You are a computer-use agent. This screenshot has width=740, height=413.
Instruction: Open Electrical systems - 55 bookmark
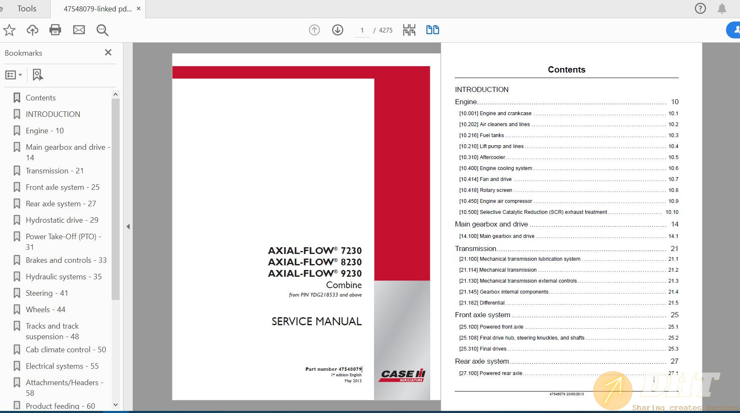coord(62,366)
